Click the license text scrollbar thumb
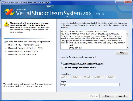 pyautogui.click(x=127, y=35)
